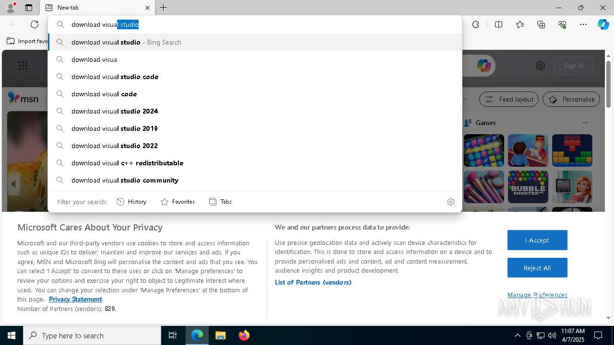Viewport: 614px width, 345px height.
Task: Open the Favorites star toolbar icon
Action: [x=520, y=24]
